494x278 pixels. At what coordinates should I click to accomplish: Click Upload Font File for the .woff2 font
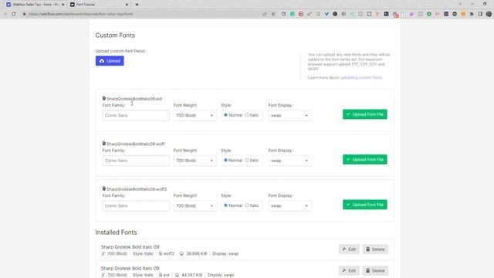coord(365,205)
